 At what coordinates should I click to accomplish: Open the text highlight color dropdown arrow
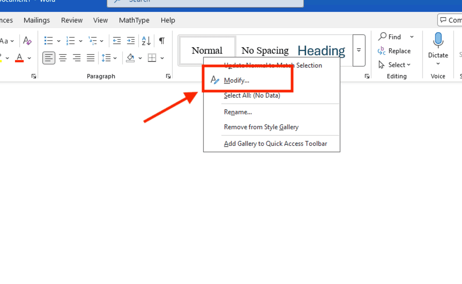[x=8, y=58]
